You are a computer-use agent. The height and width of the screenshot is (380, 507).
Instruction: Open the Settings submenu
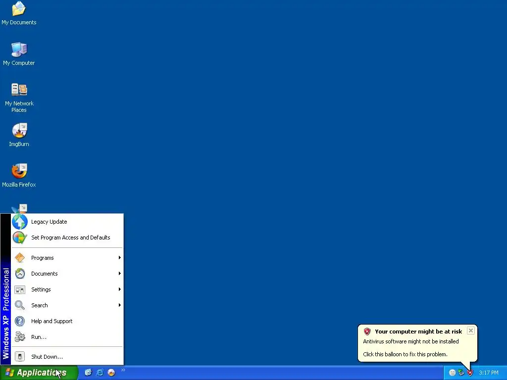coord(67,289)
